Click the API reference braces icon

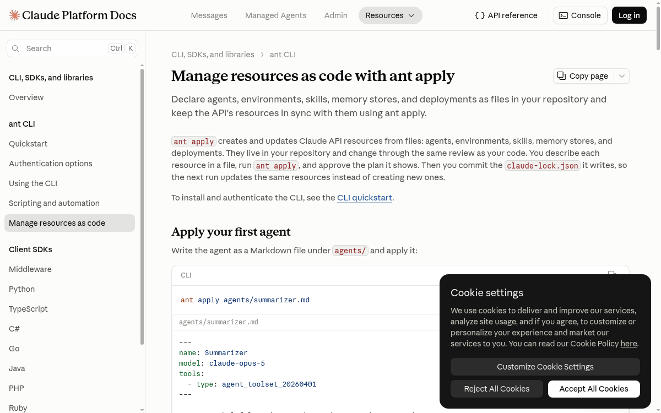tap(480, 15)
